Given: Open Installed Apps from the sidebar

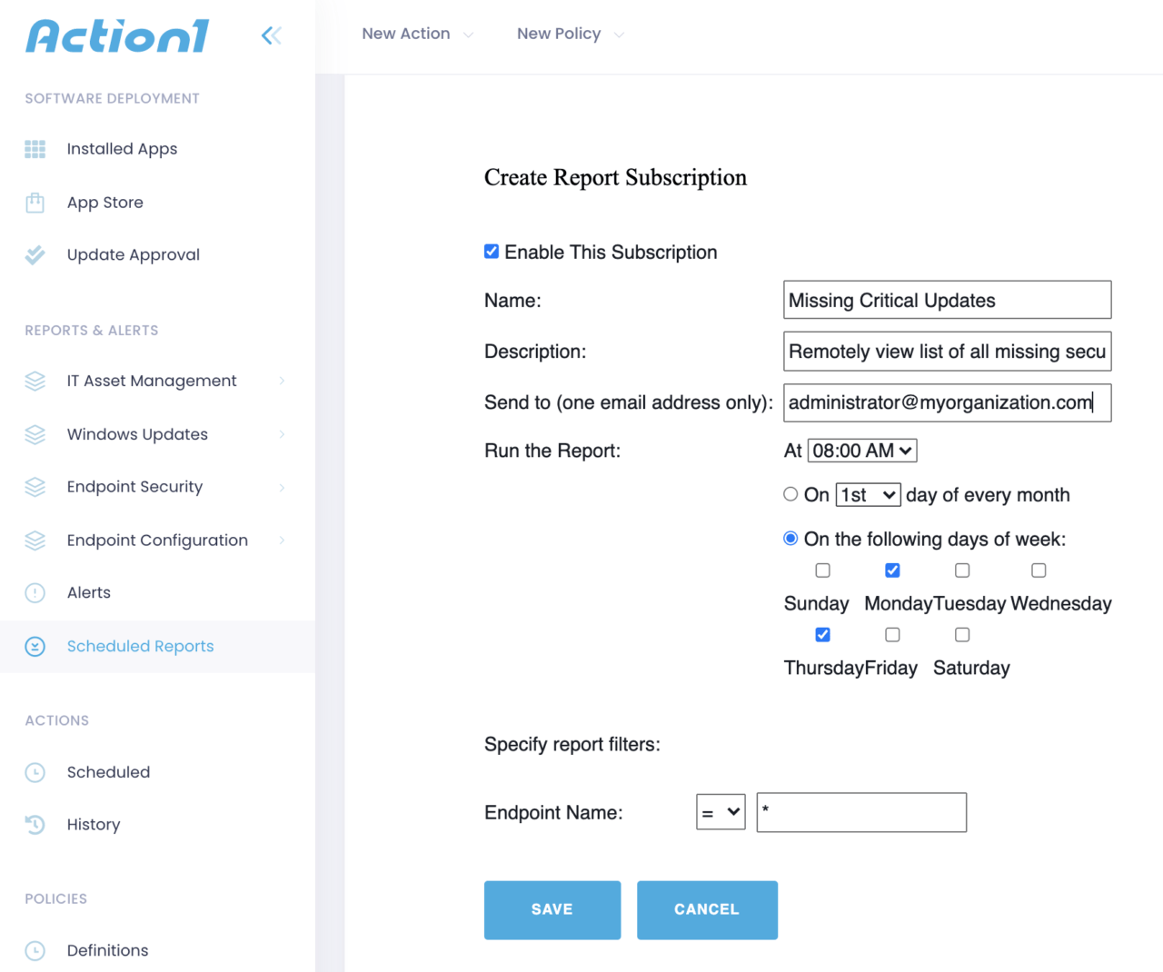Looking at the screenshot, I should click(122, 149).
